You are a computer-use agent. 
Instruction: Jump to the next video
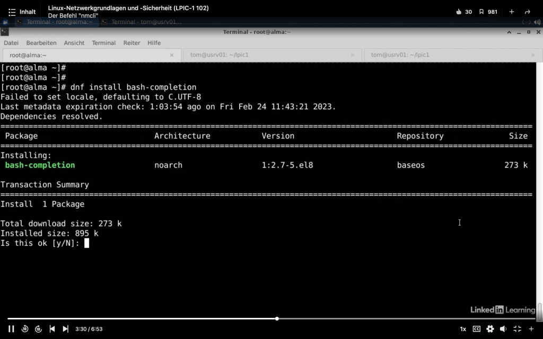[65, 329]
